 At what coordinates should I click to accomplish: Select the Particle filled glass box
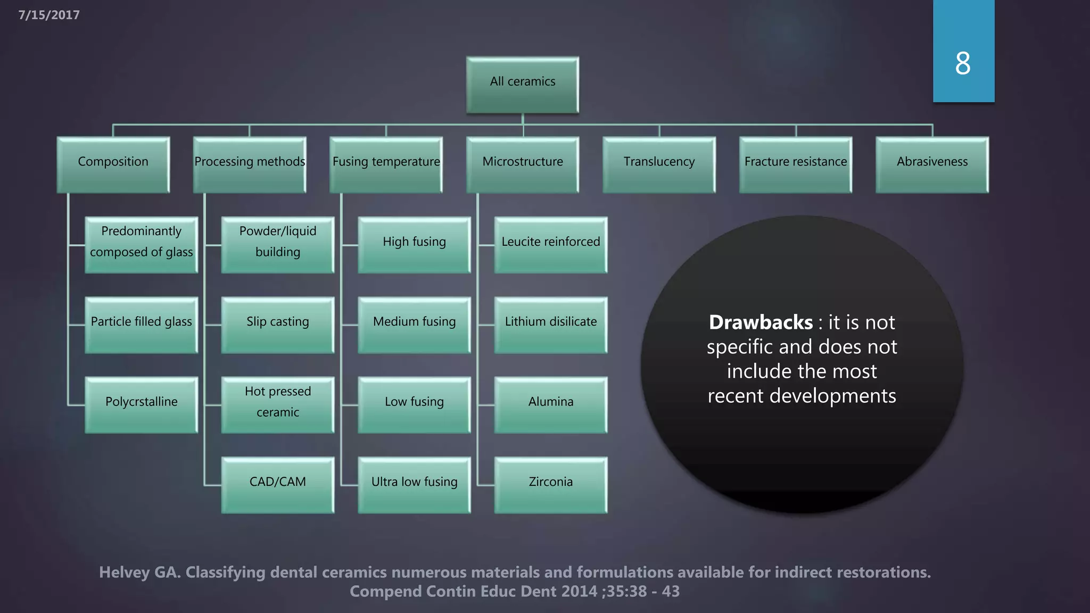tap(142, 325)
